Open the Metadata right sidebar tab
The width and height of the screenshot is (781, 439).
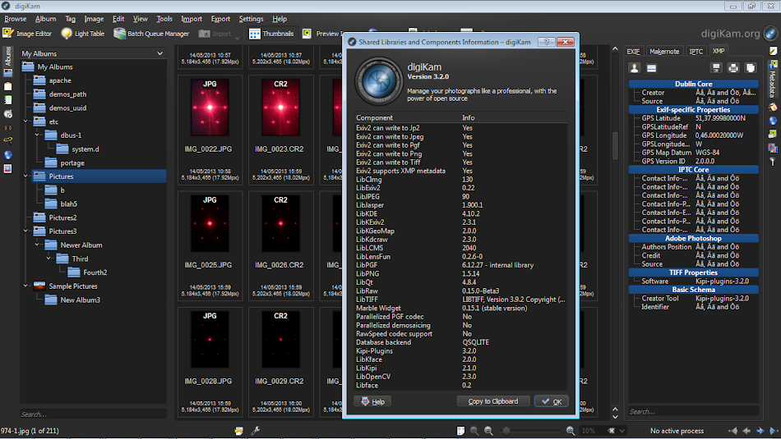click(x=773, y=80)
